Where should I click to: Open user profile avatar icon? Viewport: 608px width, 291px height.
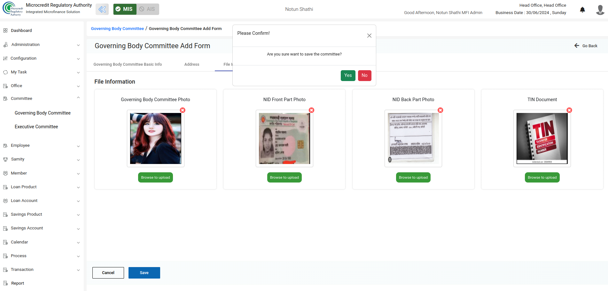pyautogui.click(x=600, y=10)
